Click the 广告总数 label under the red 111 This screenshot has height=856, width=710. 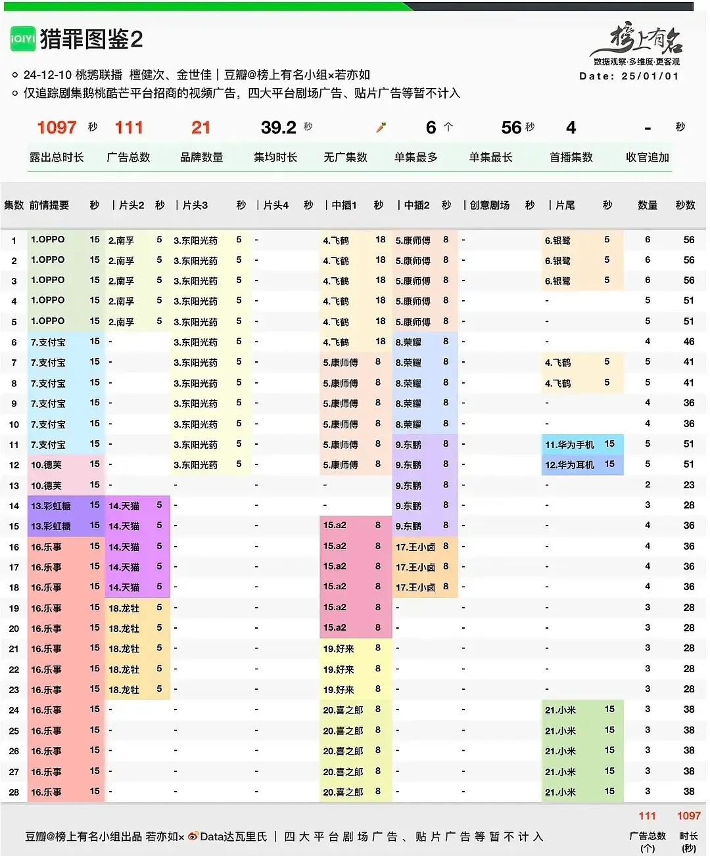click(x=128, y=158)
